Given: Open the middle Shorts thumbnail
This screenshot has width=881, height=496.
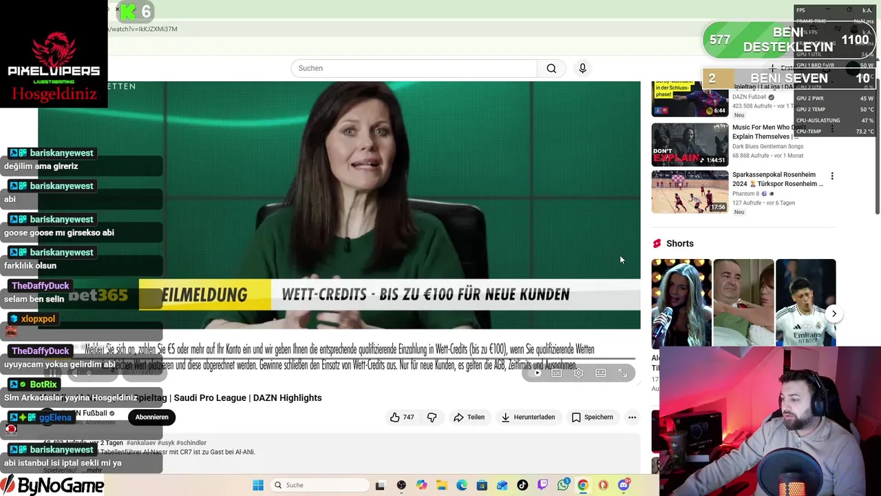Looking at the screenshot, I should click(x=743, y=303).
